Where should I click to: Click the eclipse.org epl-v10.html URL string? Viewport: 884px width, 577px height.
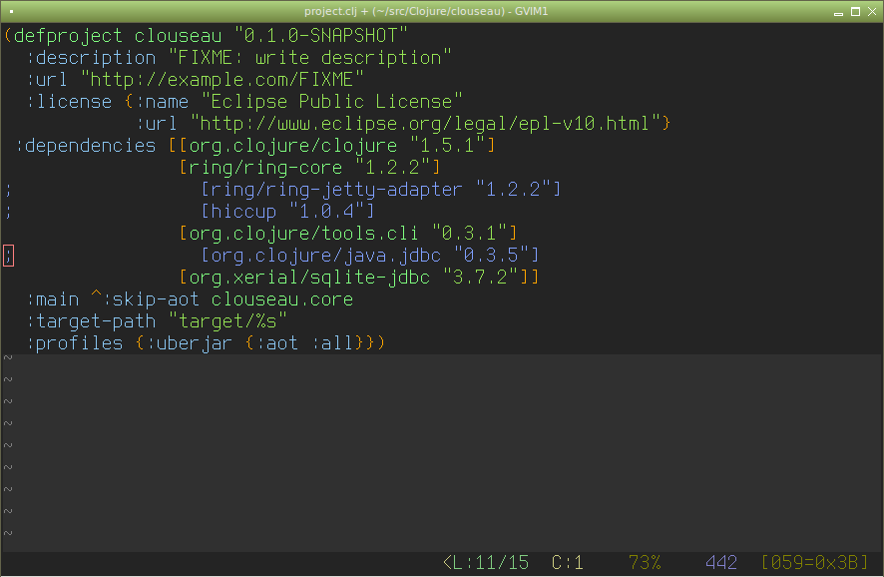[424, 124]
